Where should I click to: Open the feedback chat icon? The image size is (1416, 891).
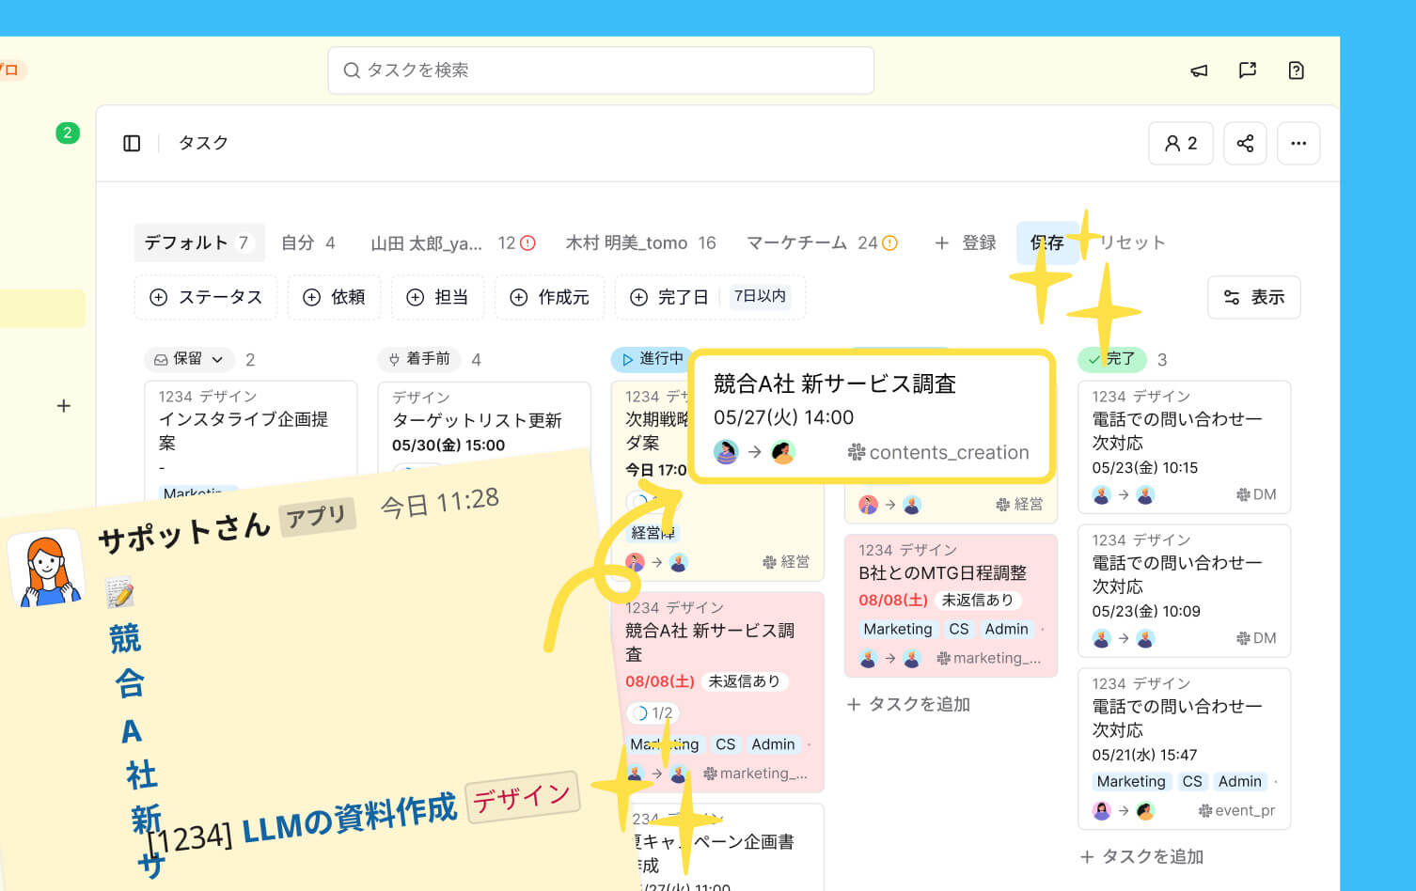[x=1248, y=70]
